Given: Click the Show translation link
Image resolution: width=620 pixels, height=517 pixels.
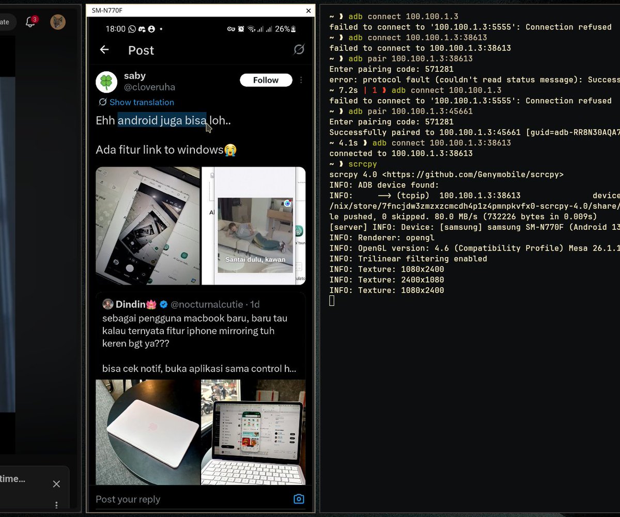Looking at the screenshot, I should coord(136,102).
